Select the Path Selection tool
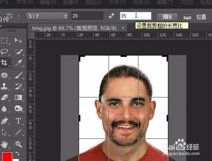Screen dimensions: 212x161 tap(4, 132)
